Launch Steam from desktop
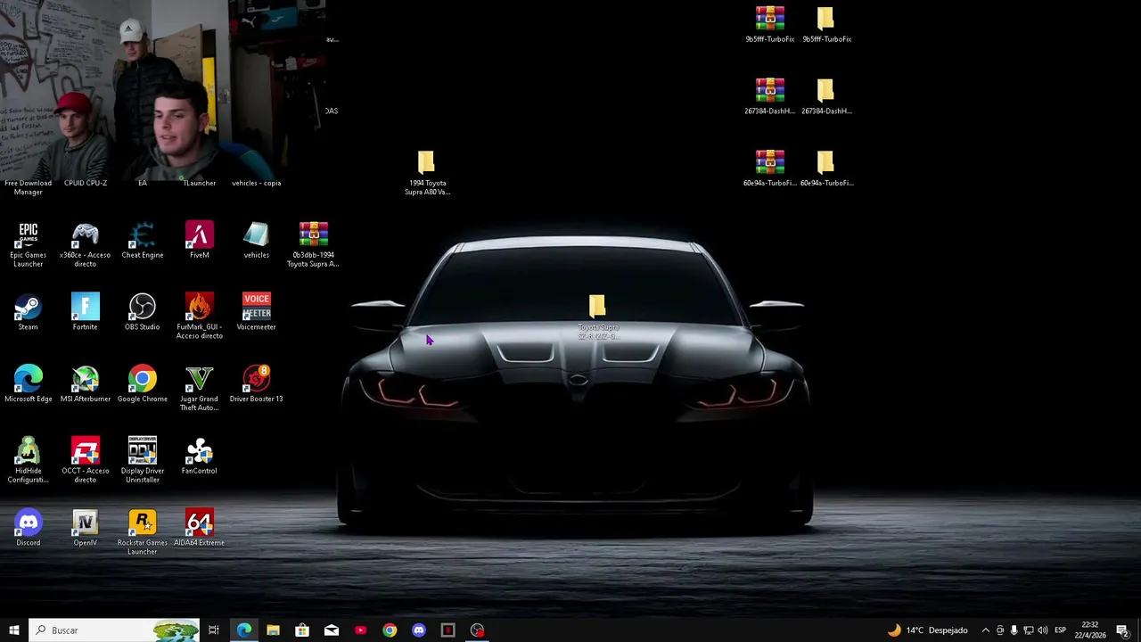Viewport: 1141px width, 642px height. 29,312
